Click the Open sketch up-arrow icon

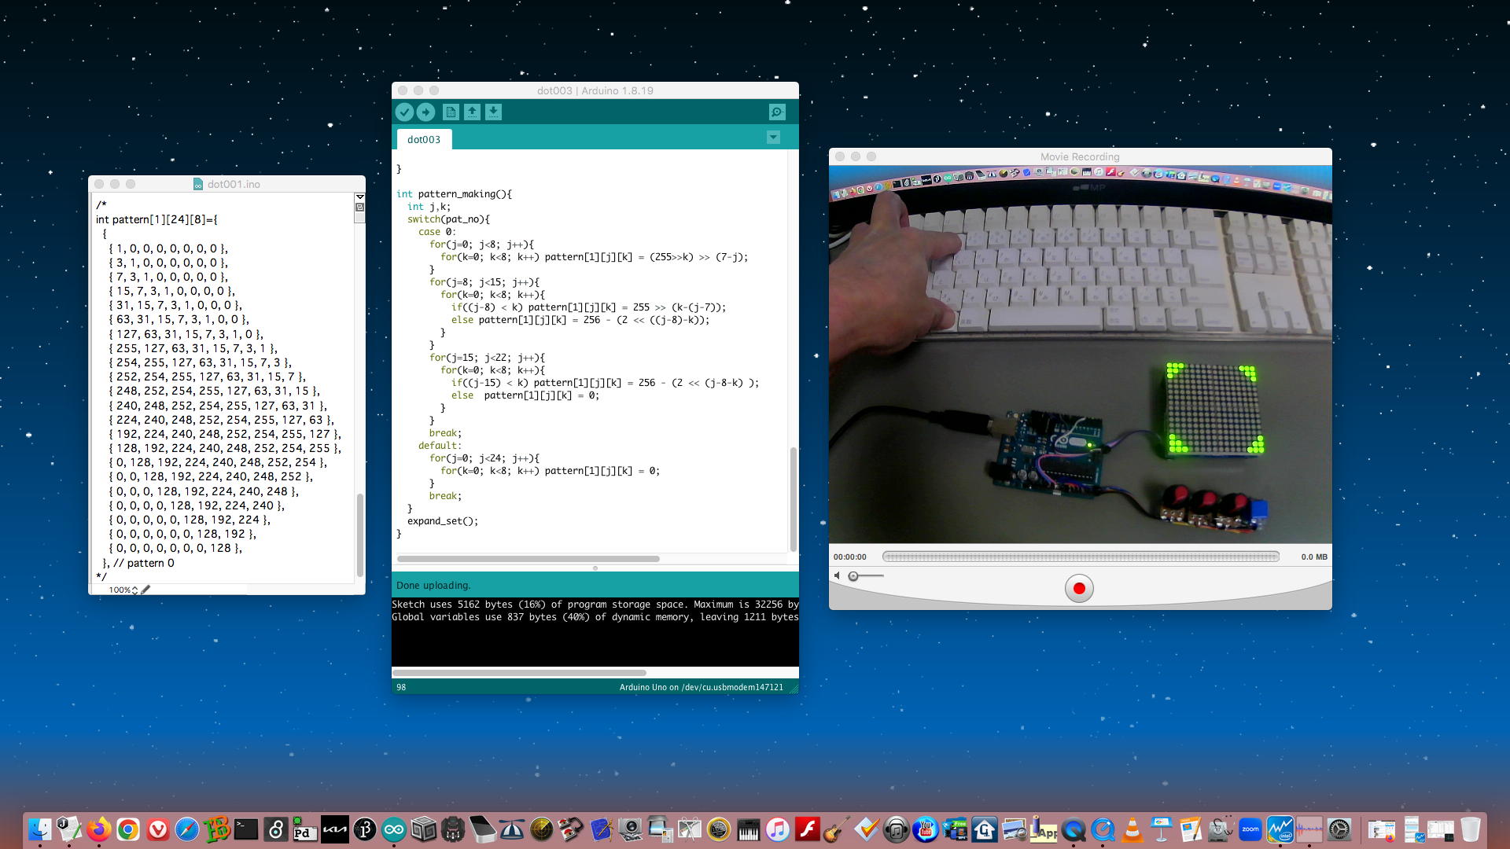(472, 112)
